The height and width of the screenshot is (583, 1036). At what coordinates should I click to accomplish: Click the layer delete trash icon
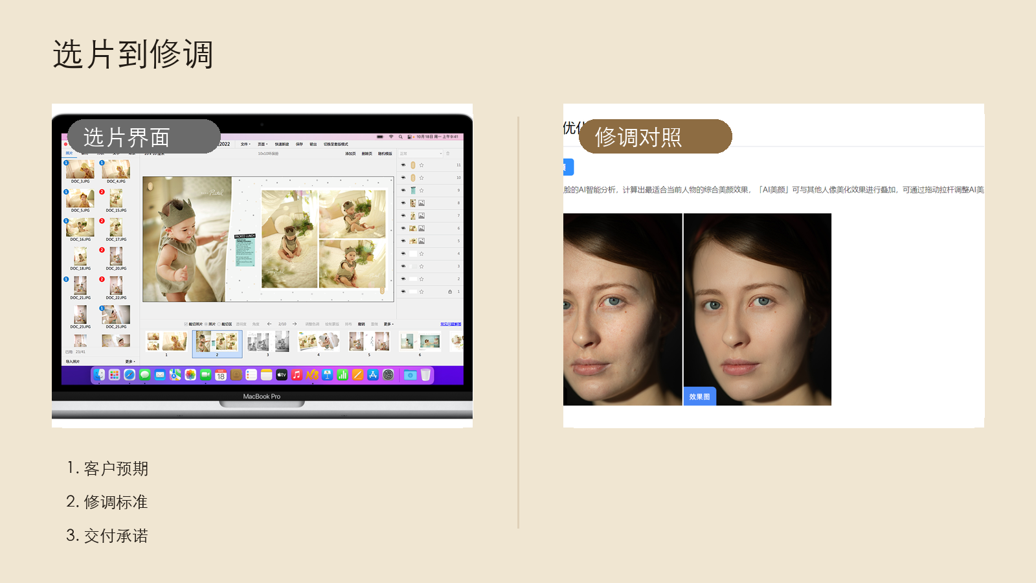(447, 154)
